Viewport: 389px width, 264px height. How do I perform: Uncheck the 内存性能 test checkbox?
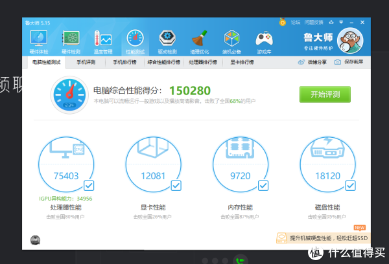point(263,186)
